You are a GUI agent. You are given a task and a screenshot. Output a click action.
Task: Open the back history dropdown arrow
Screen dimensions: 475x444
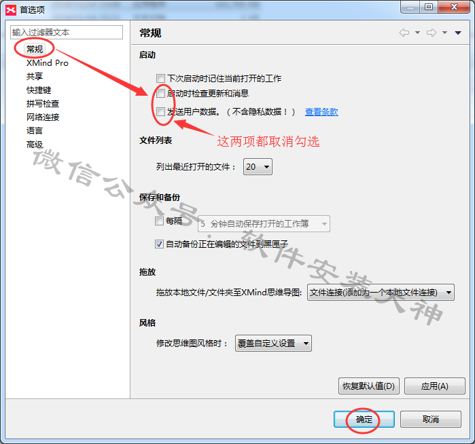[417, 33]
